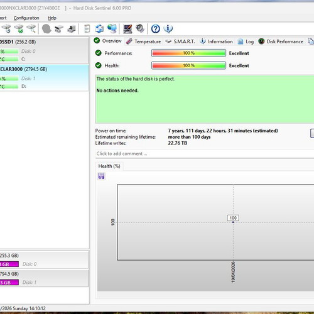Image resolution: width=314 pixels, height=314 pixels.
Task: Click the laptop with pen toolbar icon
Action: (x=127, y=29)
